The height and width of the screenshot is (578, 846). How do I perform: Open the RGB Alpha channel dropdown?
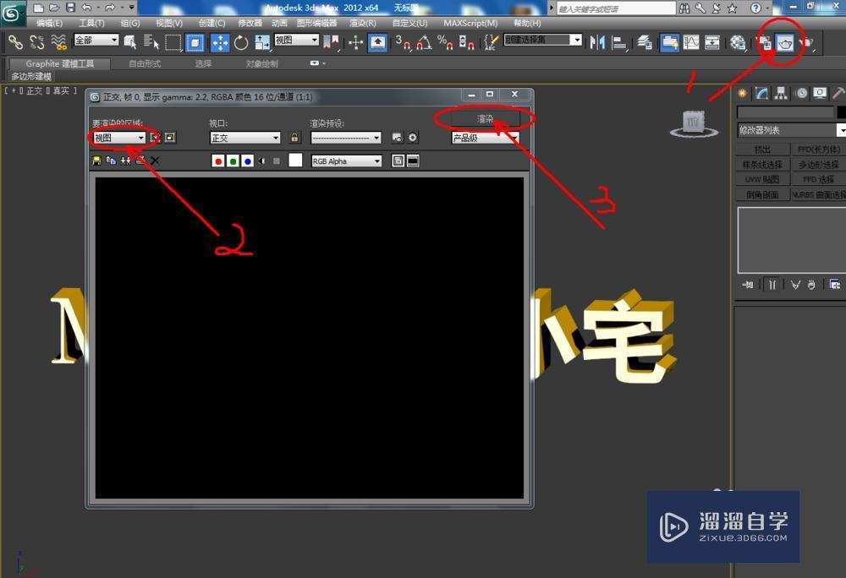coord(345,161)
